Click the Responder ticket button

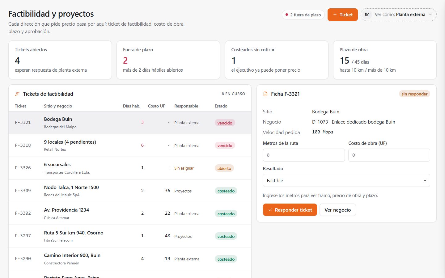[x=290, y=210]
